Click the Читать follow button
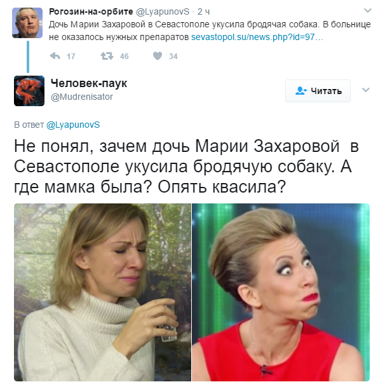The height and width of the screenshot is (389, 385). coord(318,91)
